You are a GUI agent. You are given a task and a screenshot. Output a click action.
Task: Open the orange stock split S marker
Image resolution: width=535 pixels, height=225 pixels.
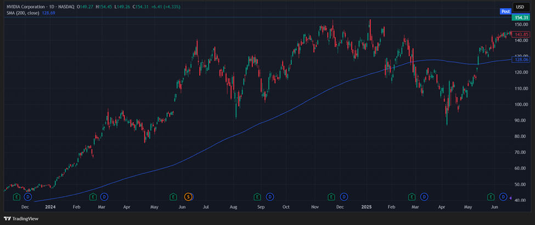188,196
